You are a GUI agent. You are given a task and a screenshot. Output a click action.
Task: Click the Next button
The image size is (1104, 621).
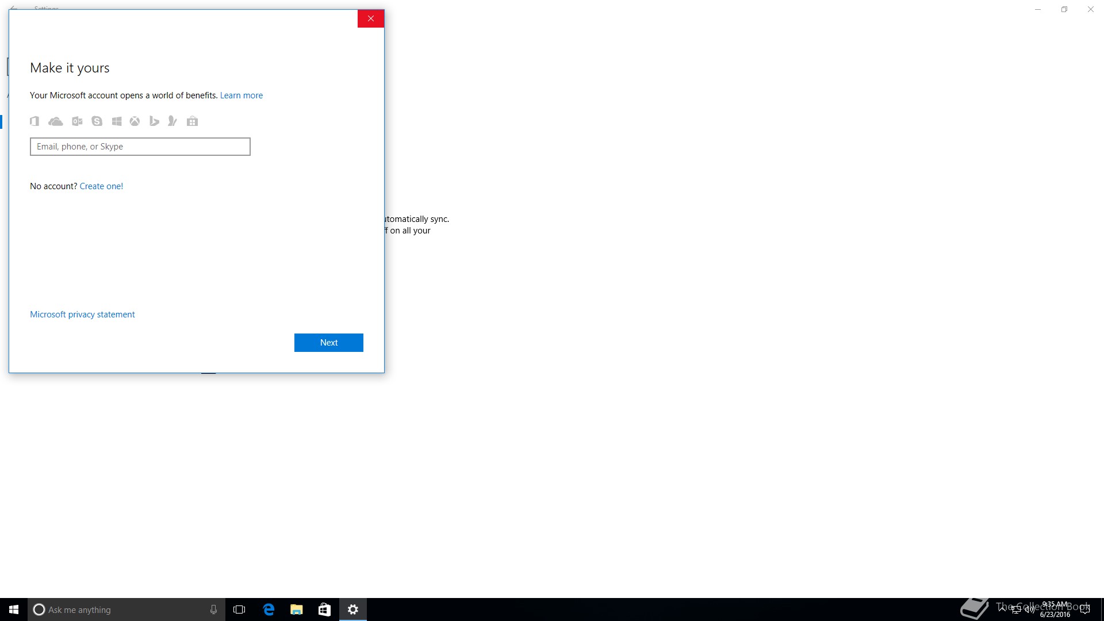(329, 343)
